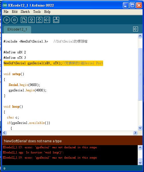Select the EXcode12_1 sketch tab

pos(17,29)
